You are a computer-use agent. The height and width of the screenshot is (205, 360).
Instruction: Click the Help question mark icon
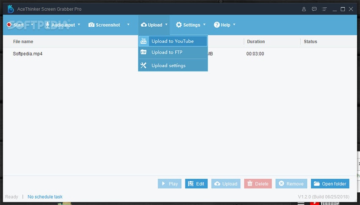click(x=216, y=25)
